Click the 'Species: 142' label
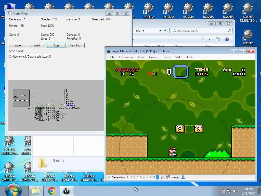Image resolution: width=261 pixels, height=196 pixels. click(49, 19)
